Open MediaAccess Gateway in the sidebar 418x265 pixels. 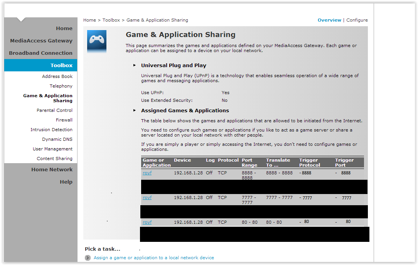pos(41,41)
